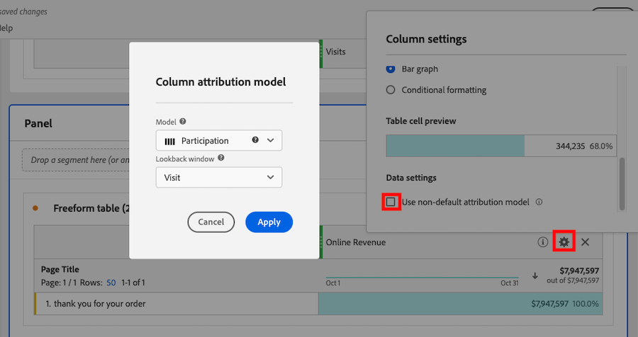Click the Panel title
The width and height of the screenshot is (638, 337).
pos(38,123)
